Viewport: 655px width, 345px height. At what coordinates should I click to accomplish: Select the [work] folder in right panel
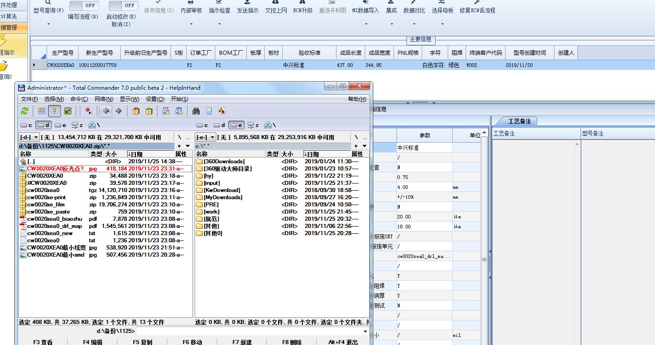click(x=211, y=212)
